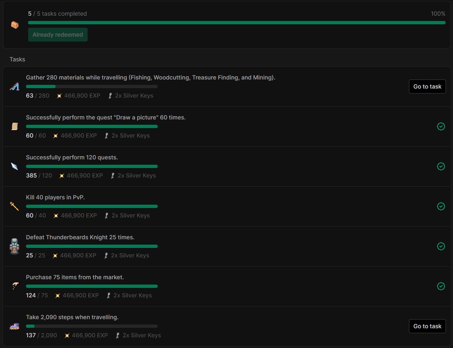
Task: Click the 100% completion label
Action: [x=438, y=14]
